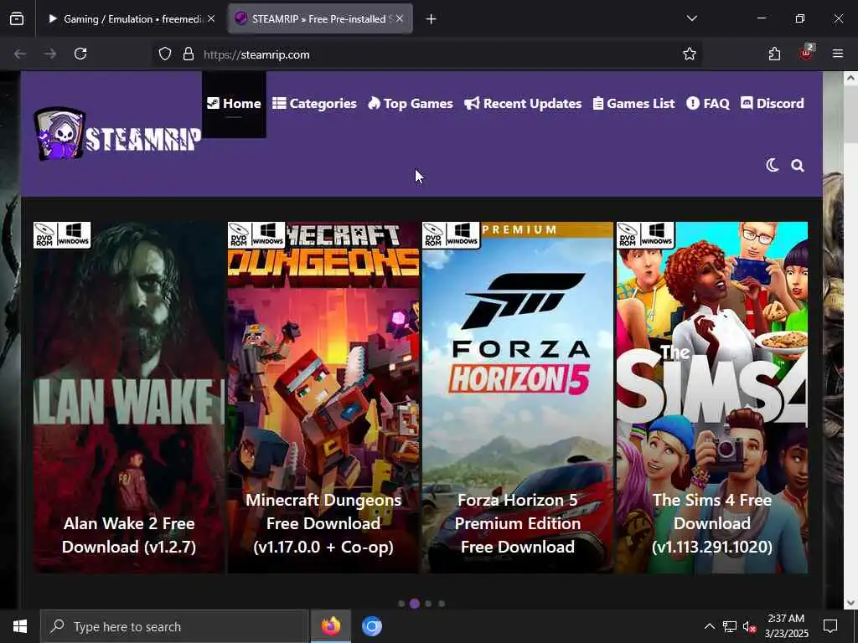Open Recent Updates page
Image resolution: width=858 pixels, height=643 pixels.
click(523, 104)
